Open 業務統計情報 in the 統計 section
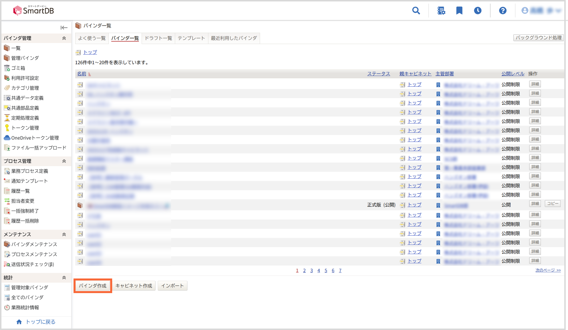 coord(25,307)
